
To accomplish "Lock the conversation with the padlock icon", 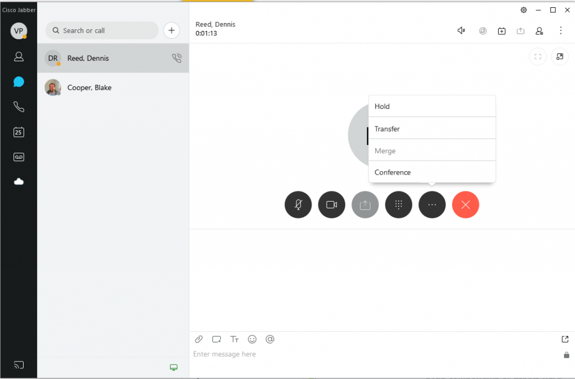I will (x=565, y=354).
